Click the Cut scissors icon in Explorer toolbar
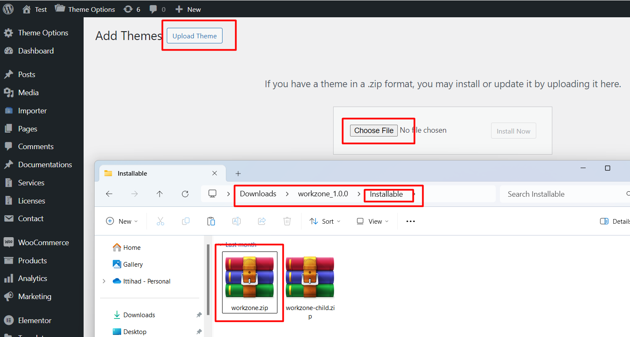 (x=160, y=221)
